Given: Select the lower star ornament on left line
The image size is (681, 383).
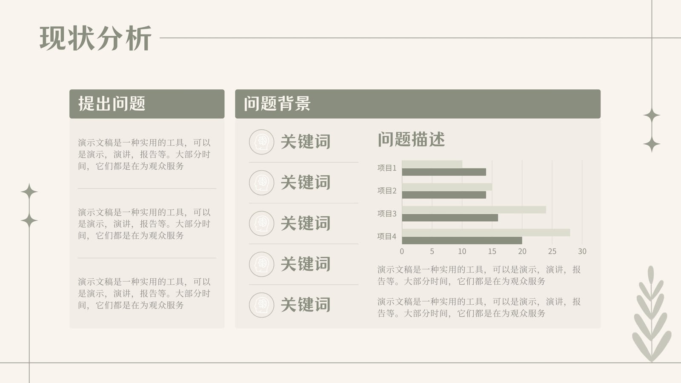Looking at the screenshot, I should coord(29,221).
